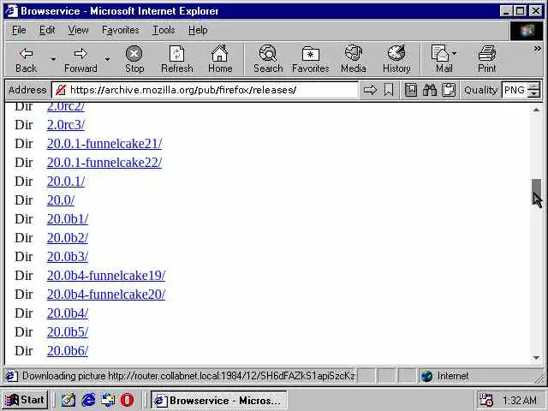Print the page with Print button
This screenshot has width=548, height=411.
(487, 59)
